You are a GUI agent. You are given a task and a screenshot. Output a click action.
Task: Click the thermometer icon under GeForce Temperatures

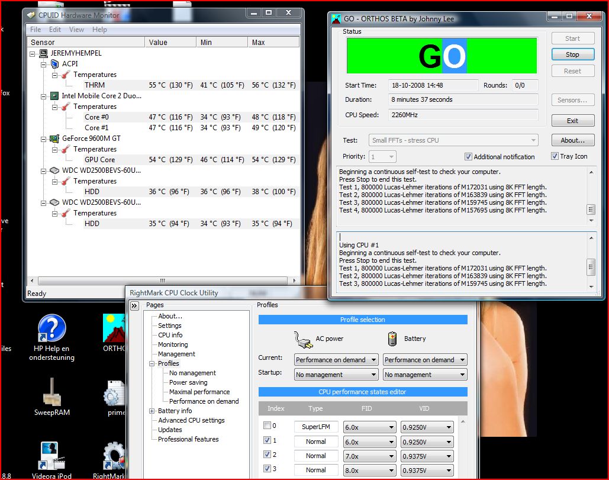[x=66, y=149]
